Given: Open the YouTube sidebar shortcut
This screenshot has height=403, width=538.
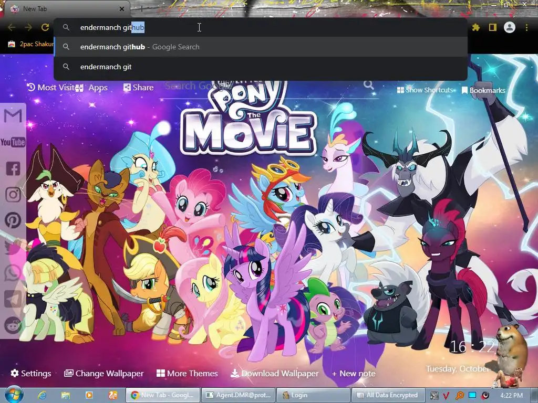Looking at the screenshot, I should tap(13, 142).
